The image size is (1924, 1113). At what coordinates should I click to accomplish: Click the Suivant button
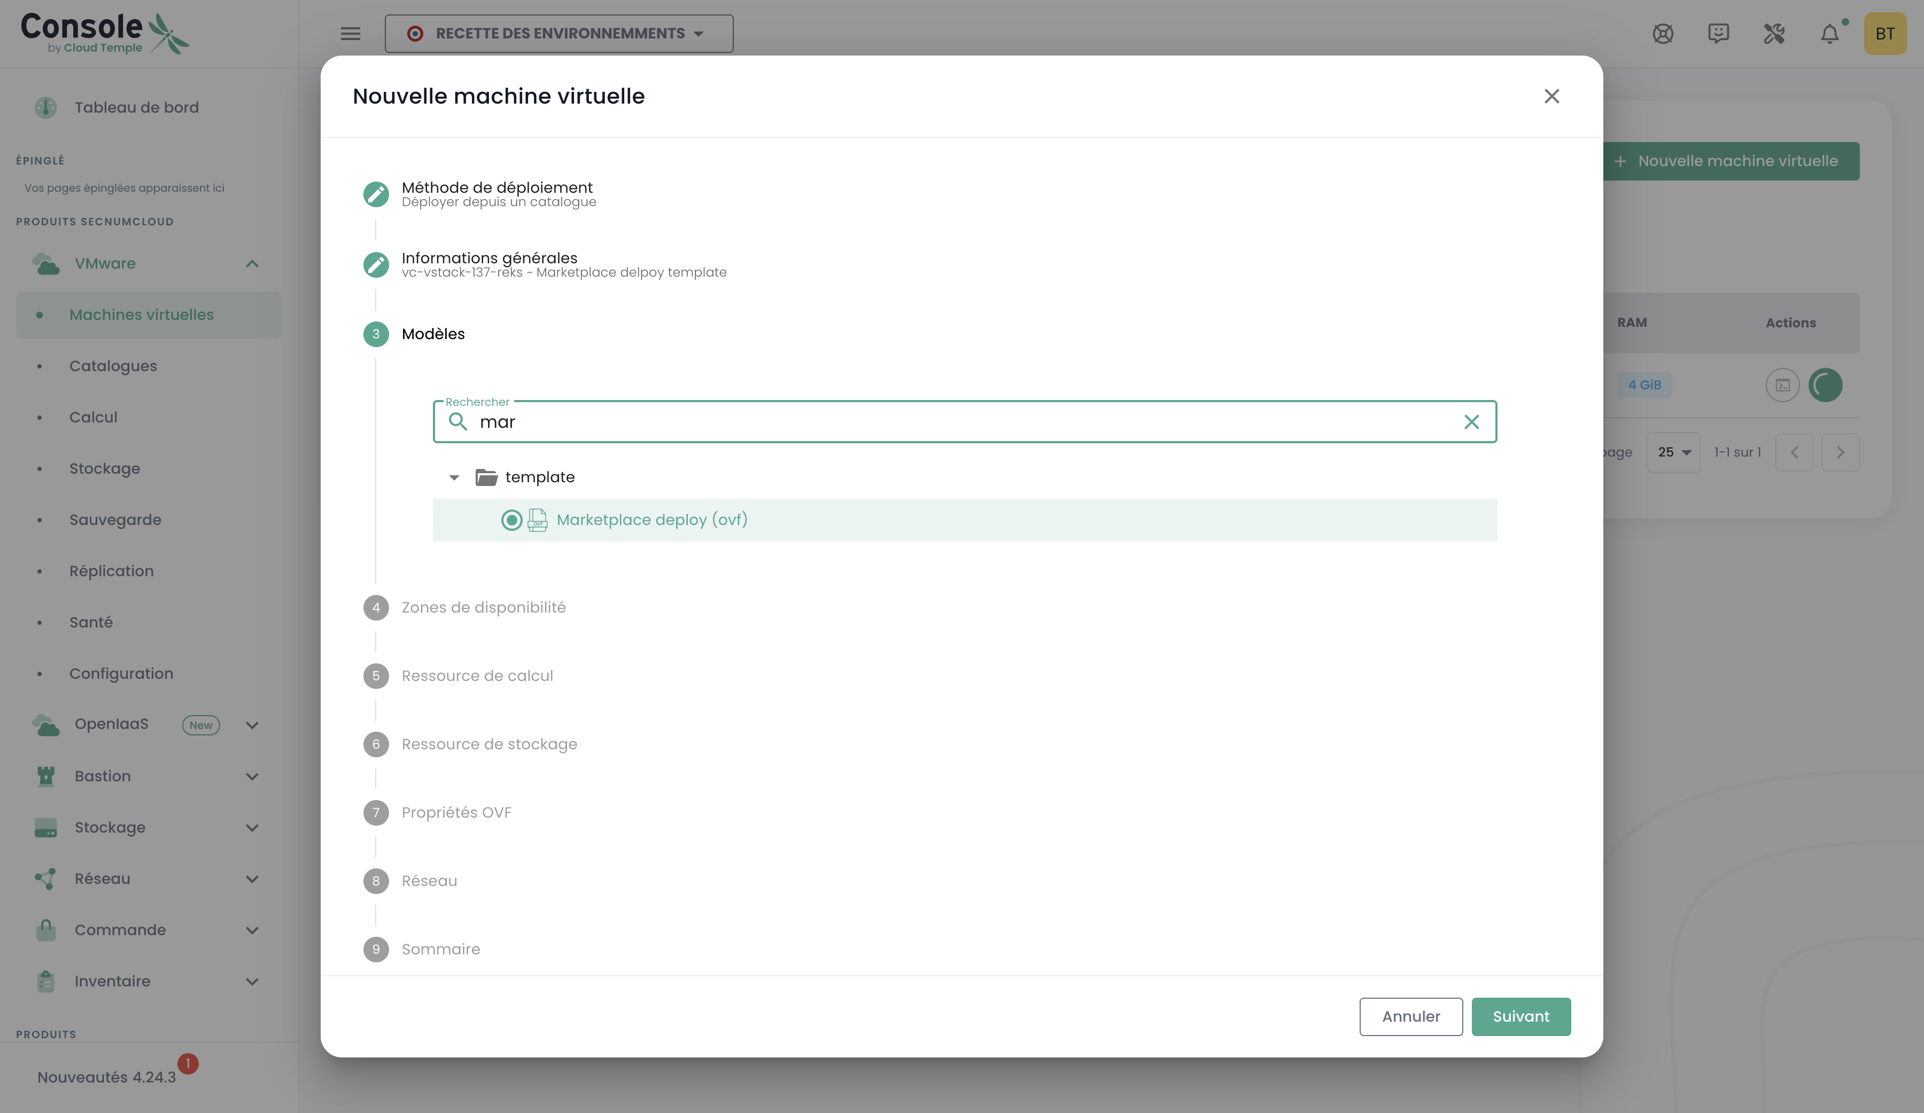click(1520, 1016)
